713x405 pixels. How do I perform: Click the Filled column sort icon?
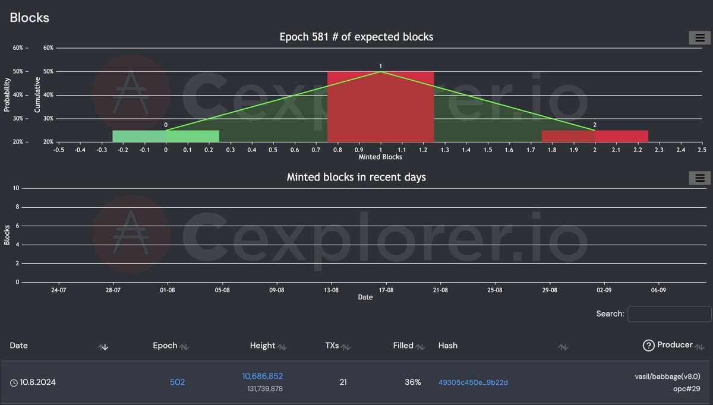(419, 346)
